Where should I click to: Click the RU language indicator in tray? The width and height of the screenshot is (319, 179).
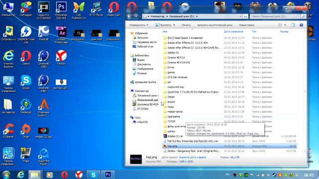coord(227,175)
